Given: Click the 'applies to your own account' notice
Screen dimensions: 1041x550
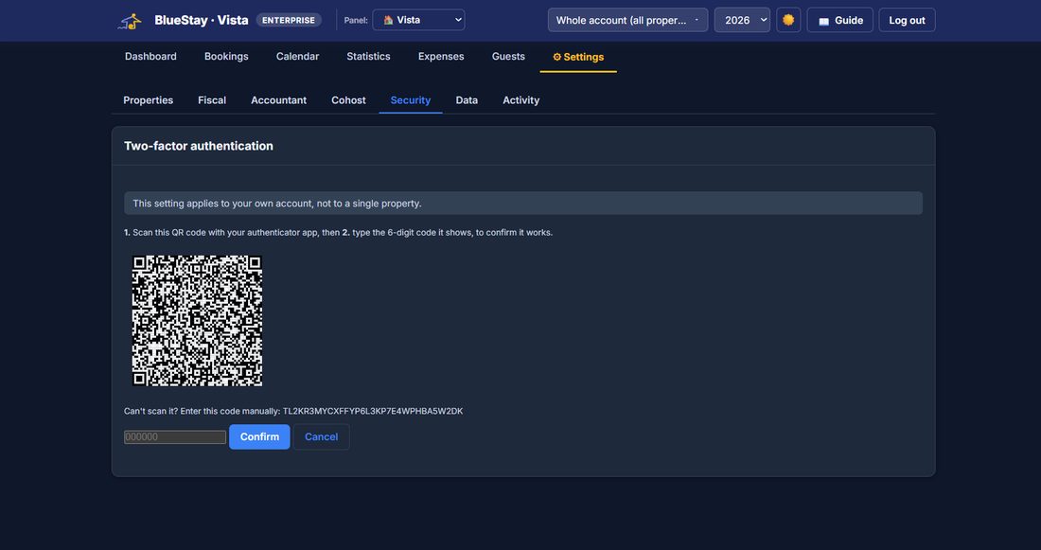Looking at the screenshot, I should click(x=523, y=204).
